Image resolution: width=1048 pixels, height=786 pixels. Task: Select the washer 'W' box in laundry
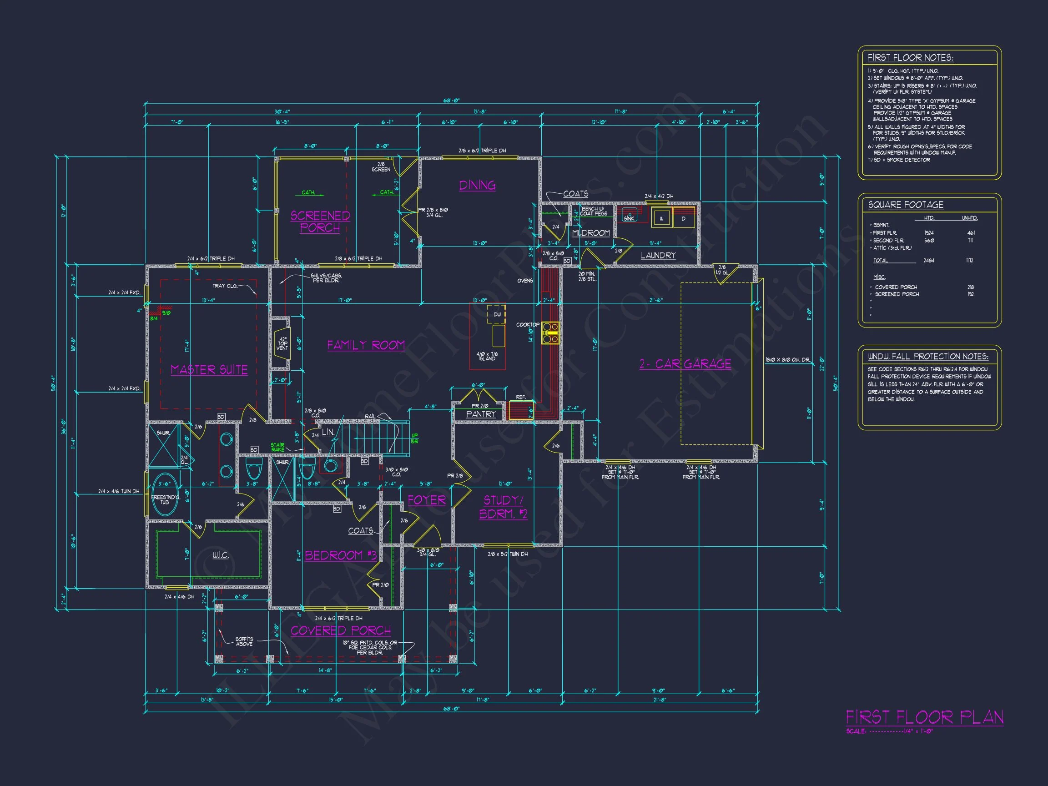pyautogui.click(x=661, y=218)
